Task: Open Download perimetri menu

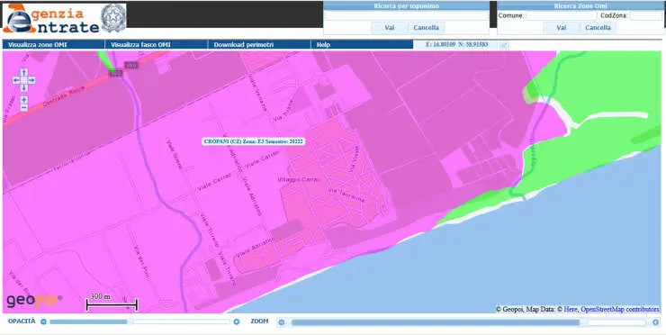Action: (x=259, y=45)
